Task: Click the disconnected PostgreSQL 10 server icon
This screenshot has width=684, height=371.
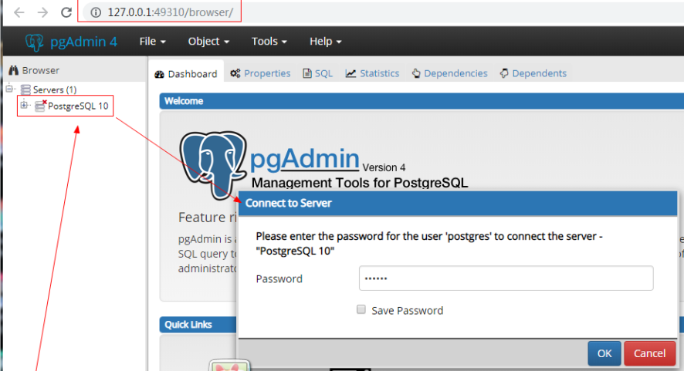Action: coord(41,106)
